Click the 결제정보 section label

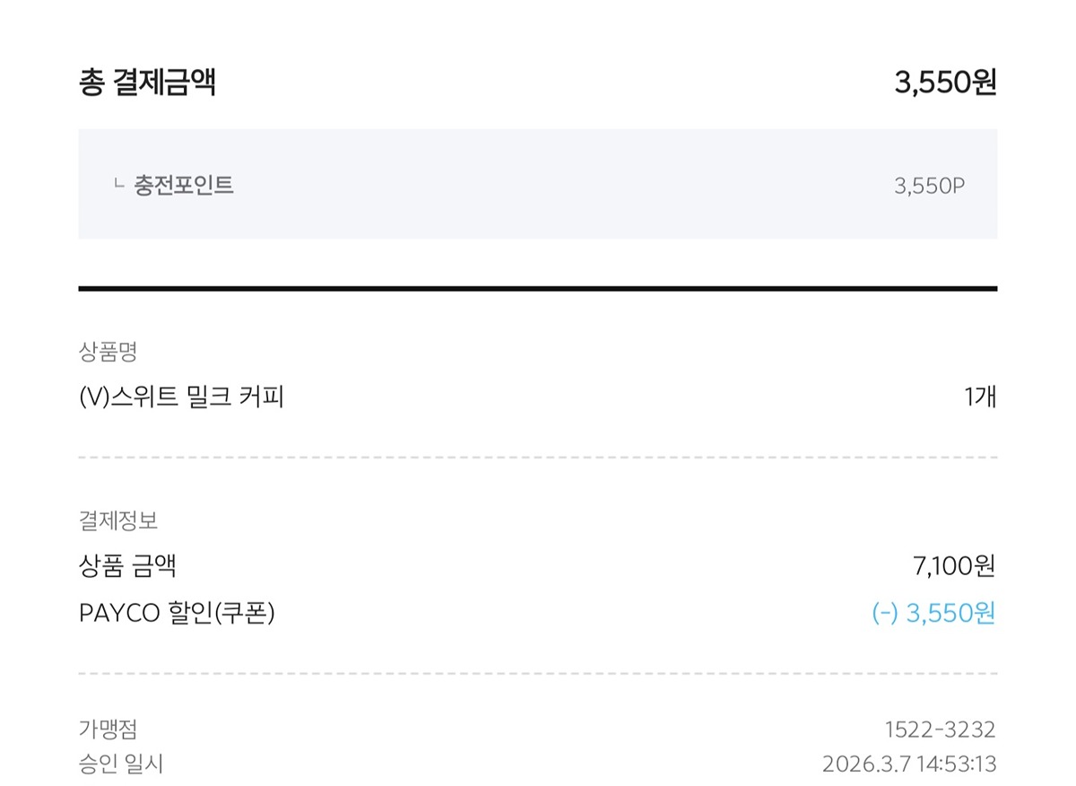click(118, 520)
